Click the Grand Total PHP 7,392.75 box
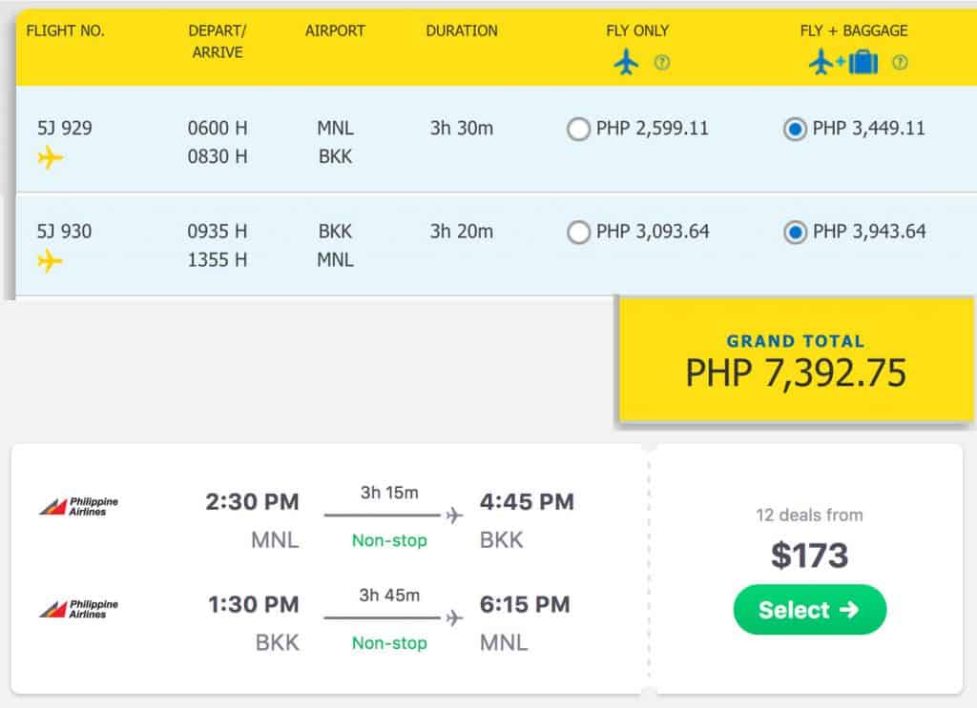The width and height of the screenshot is (977, 708). click(796, 359)
